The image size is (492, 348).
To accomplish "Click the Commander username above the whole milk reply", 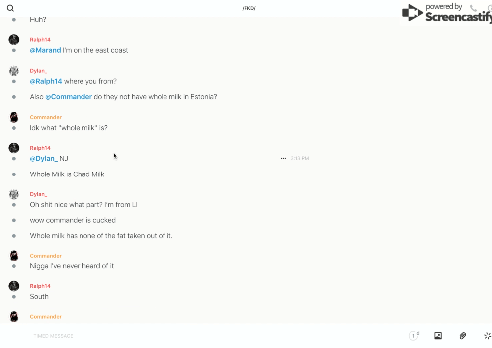I will (x=46, y=117).
